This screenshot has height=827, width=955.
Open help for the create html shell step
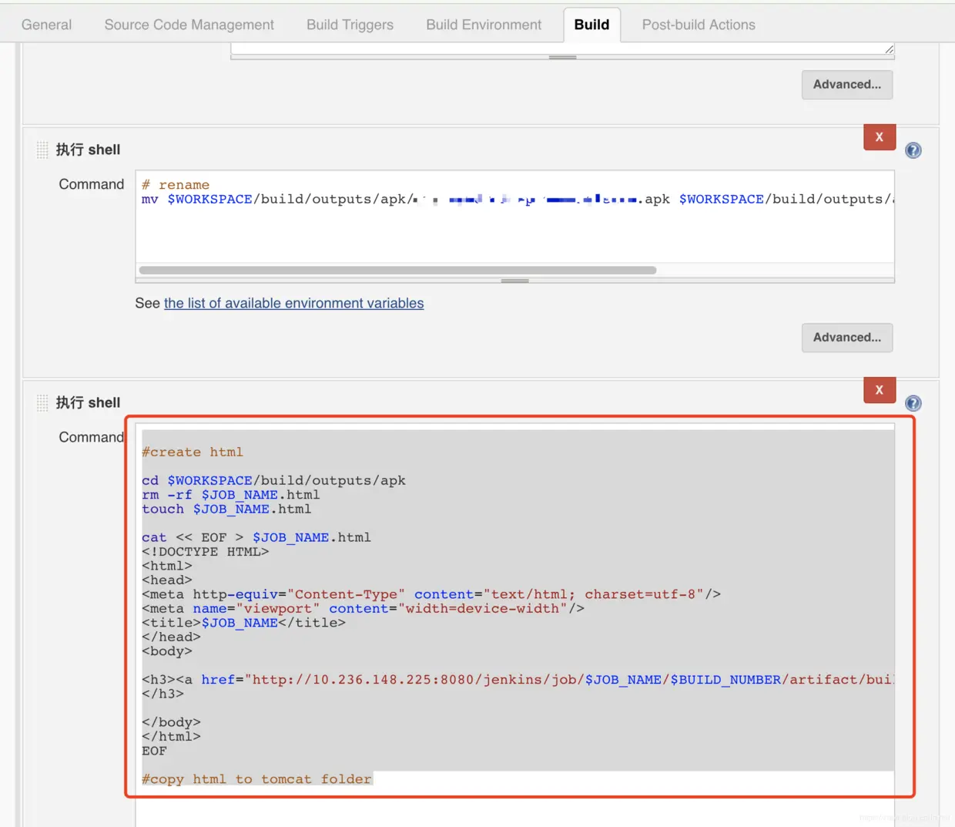pyautogui.click(x=913, y=403)
